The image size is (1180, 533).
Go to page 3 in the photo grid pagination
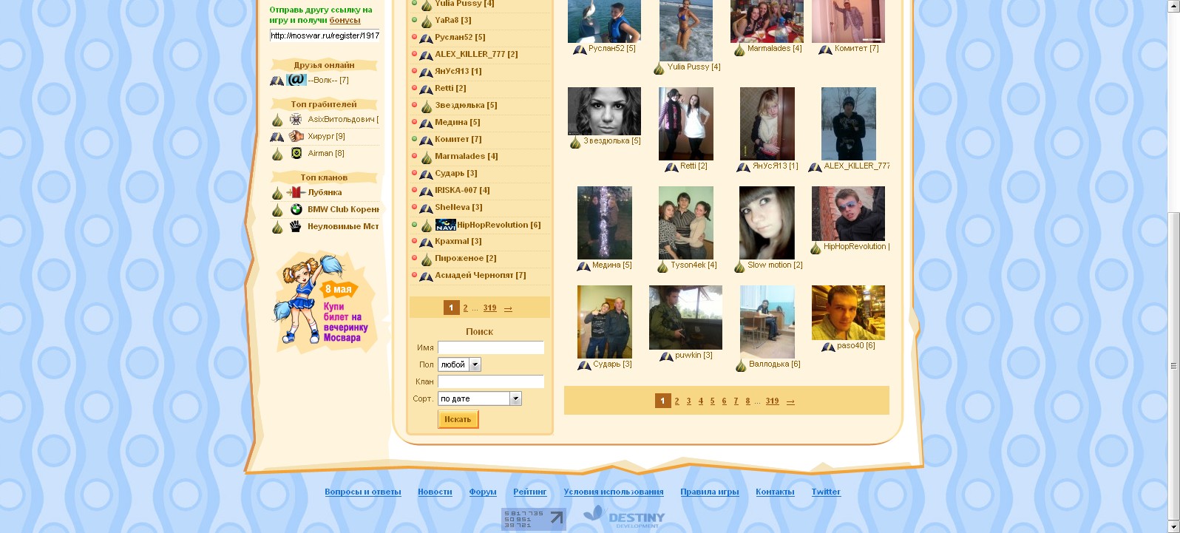coord(688,401)
